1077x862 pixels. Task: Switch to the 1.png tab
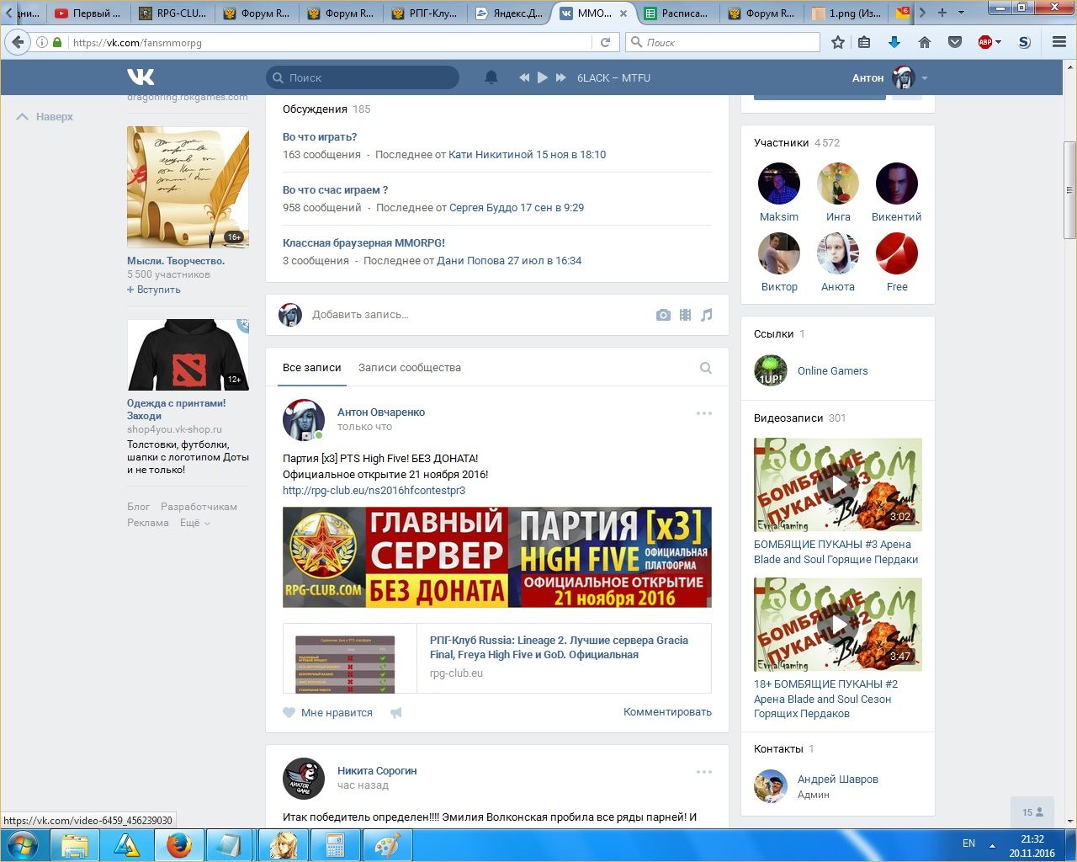point(846,13)
